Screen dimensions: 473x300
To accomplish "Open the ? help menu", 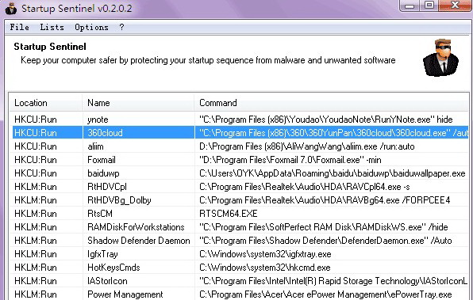I will point(121,28).
